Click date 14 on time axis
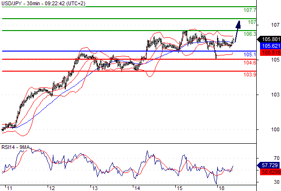Image resolution: width=281 pixels, height=191 pixels. click(x=137, y=188)
